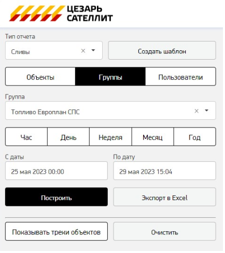Switch to the Объекты tab
Image resolution: width=225 pixels, height=253 pixels.
(40, 77)
